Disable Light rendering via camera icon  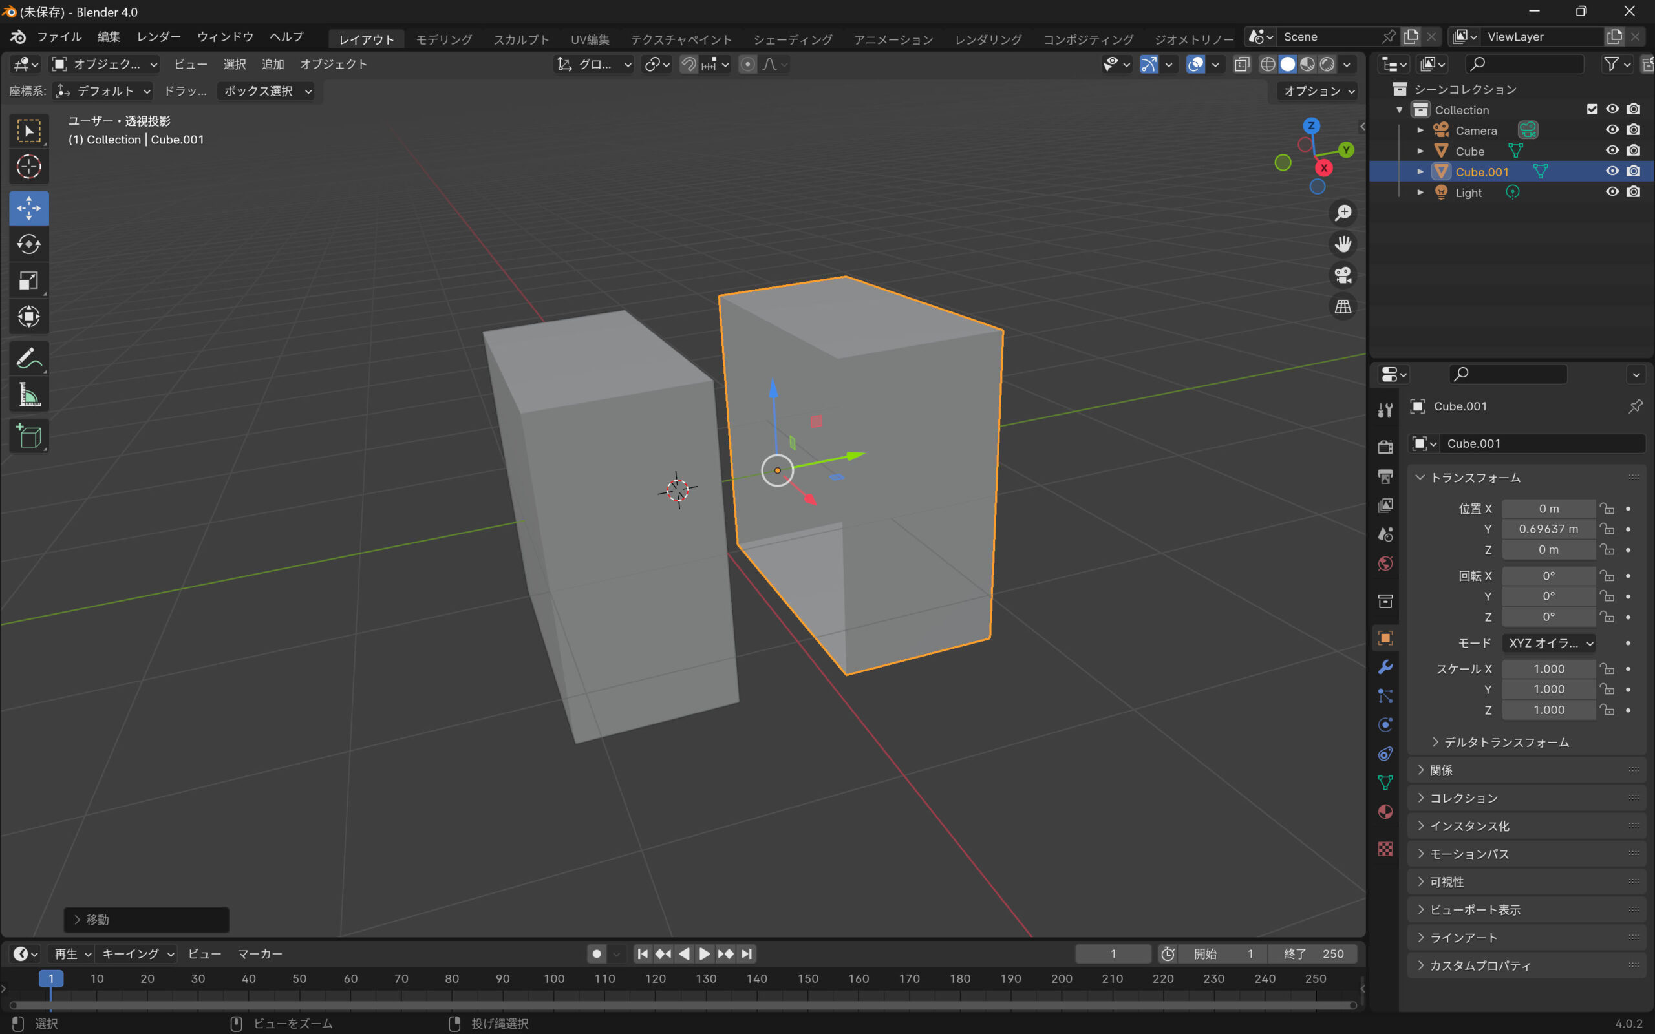coord(1634,192)
